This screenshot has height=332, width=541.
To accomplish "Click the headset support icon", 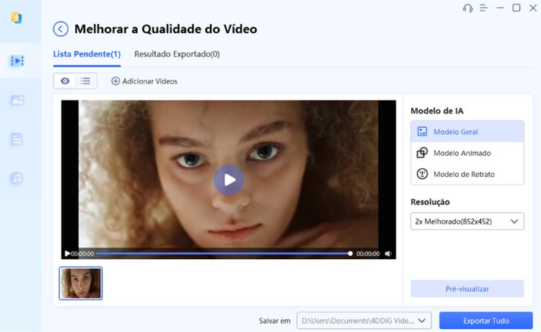I will click(467, 8).
